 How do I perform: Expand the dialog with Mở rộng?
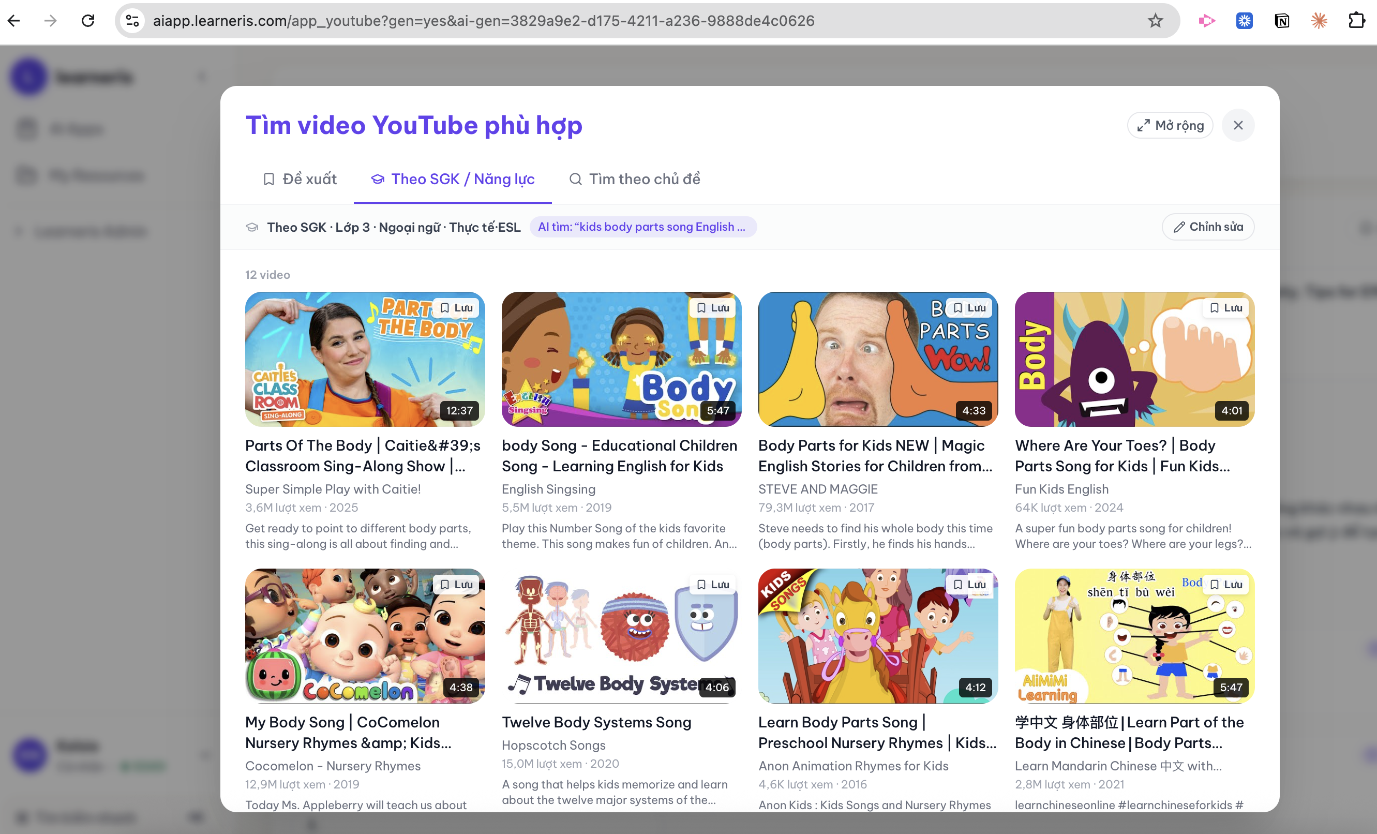[1170, 125]
